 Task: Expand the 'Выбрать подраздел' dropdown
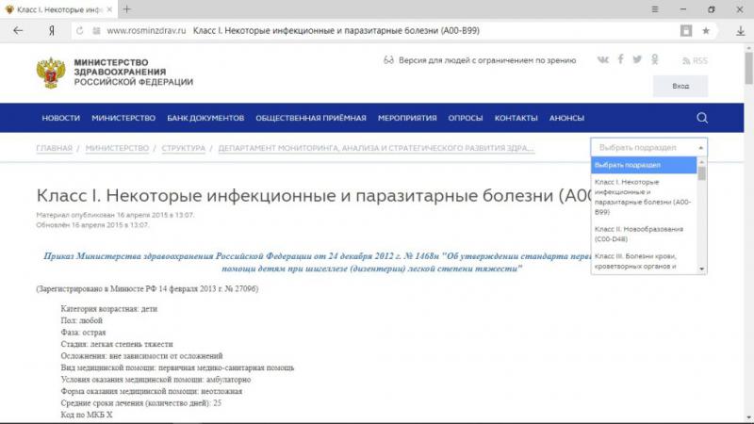click(648, 147)
